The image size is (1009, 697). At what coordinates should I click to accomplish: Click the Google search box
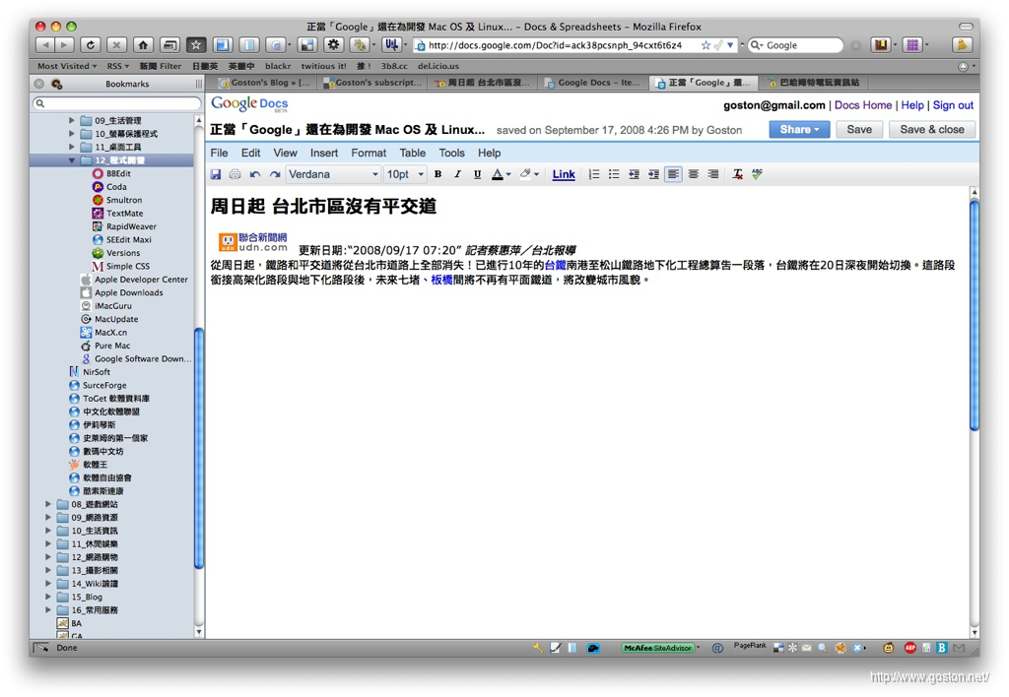click(x=796, y=45)
